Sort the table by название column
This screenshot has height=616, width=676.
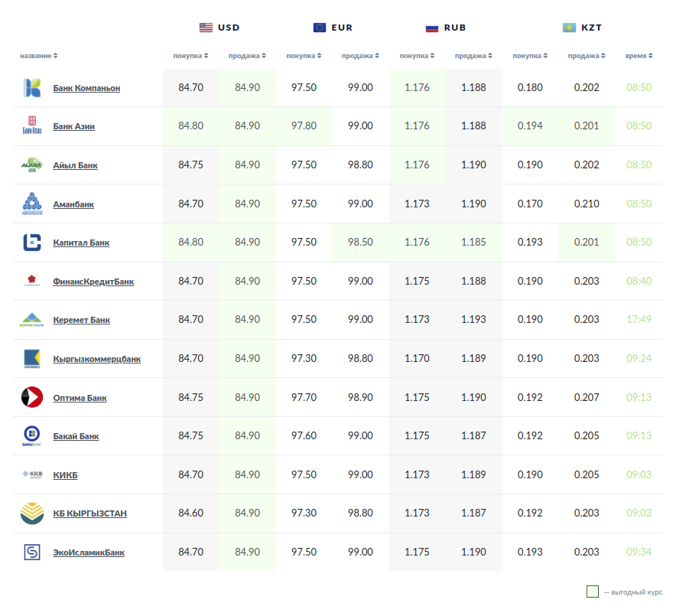(x=38, y=56)
